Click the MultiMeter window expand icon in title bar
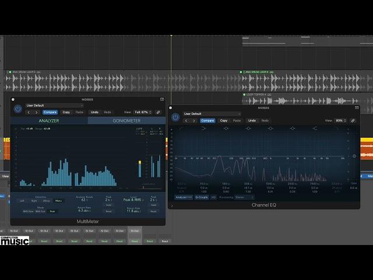This screenshot has height=280, width=373. 162,99
